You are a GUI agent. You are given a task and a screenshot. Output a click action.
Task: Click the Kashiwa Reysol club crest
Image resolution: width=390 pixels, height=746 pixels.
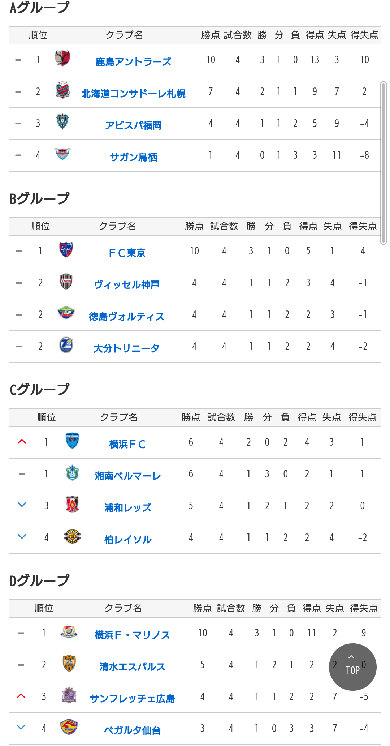[72, 536]
